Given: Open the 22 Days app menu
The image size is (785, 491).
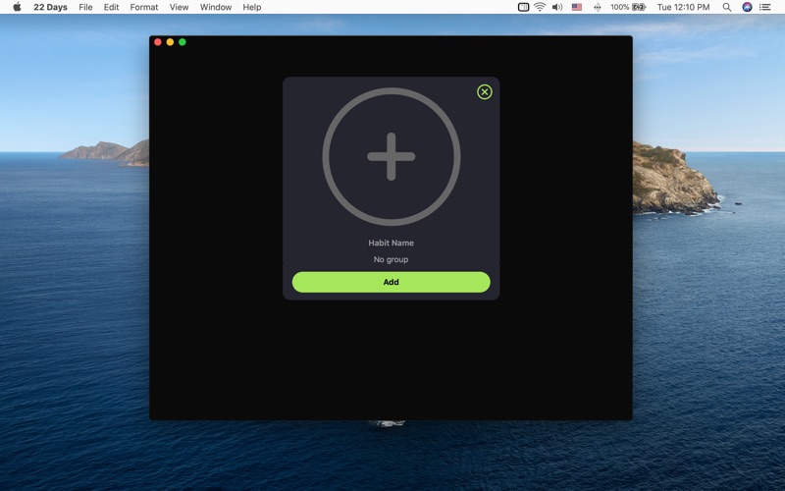Looking at the screenshot, I should pos(50,7).
